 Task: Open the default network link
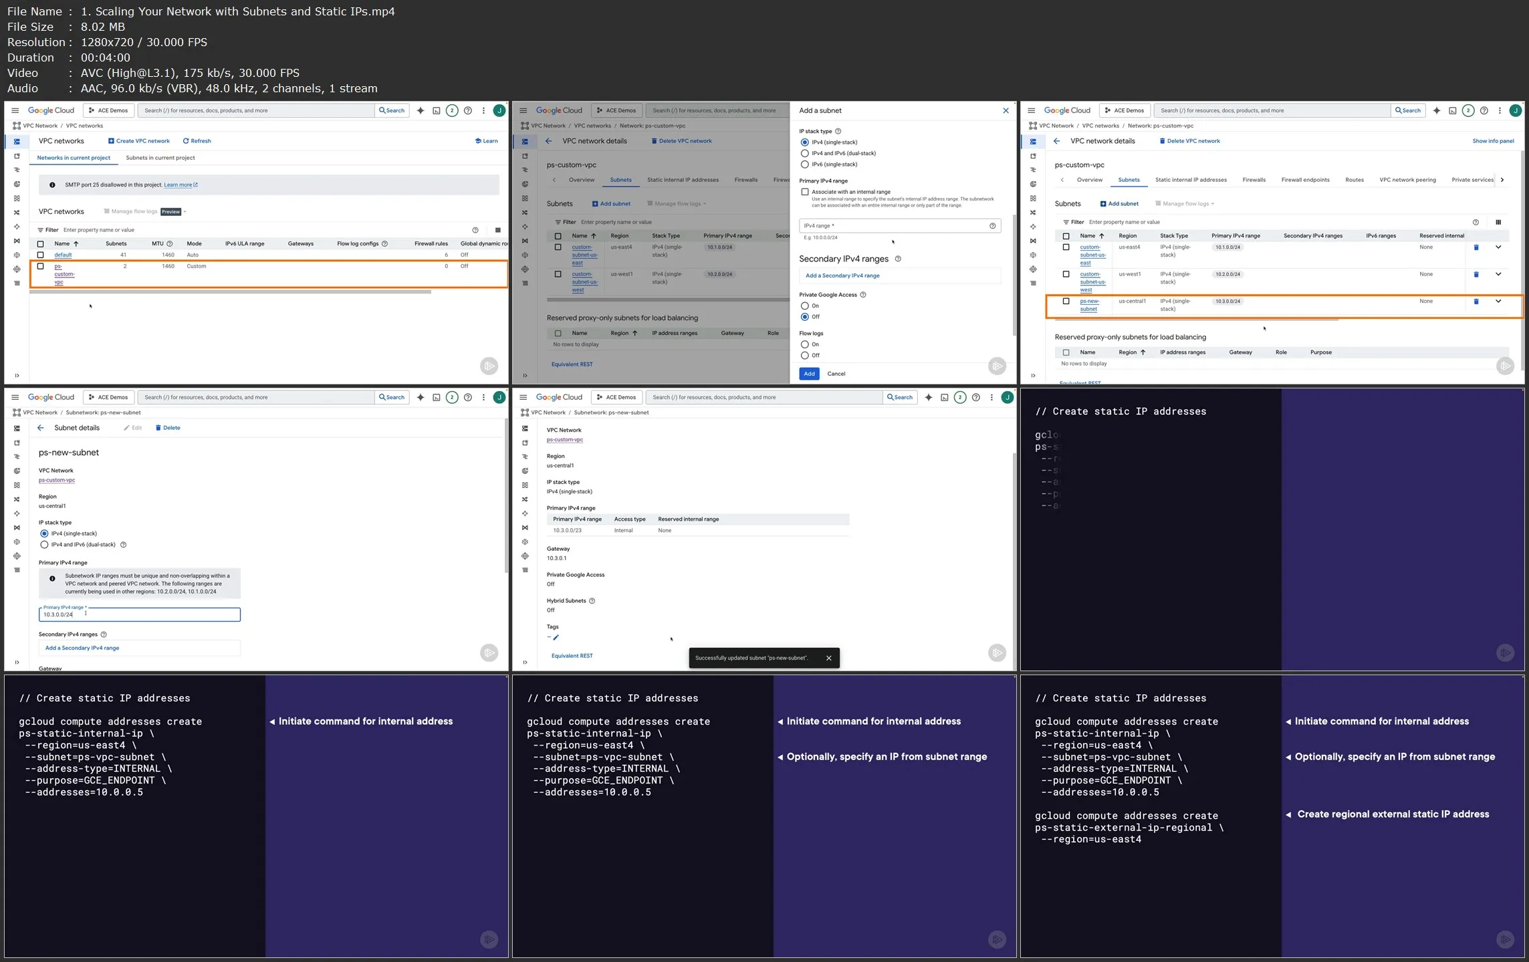point(63,255)
